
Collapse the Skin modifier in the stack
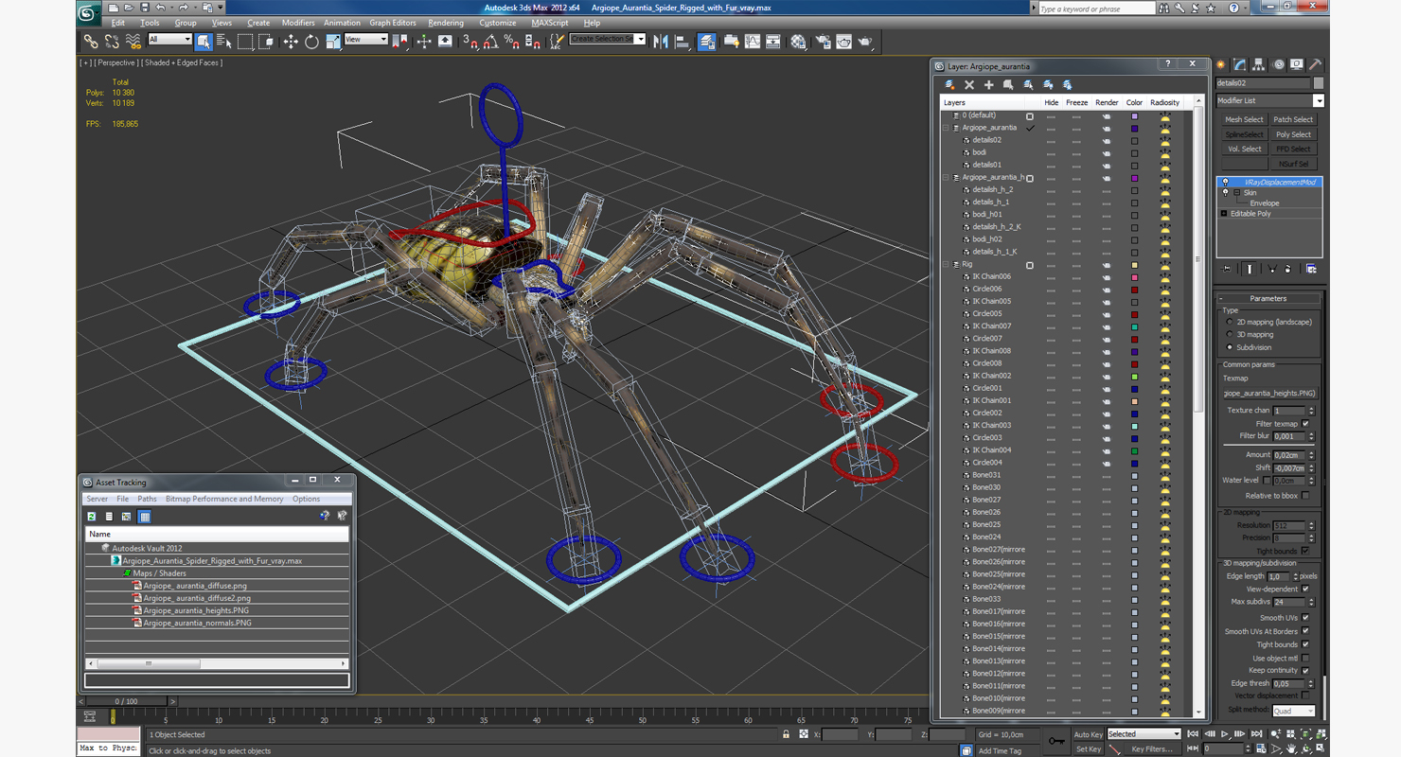tap(1236, 192)
